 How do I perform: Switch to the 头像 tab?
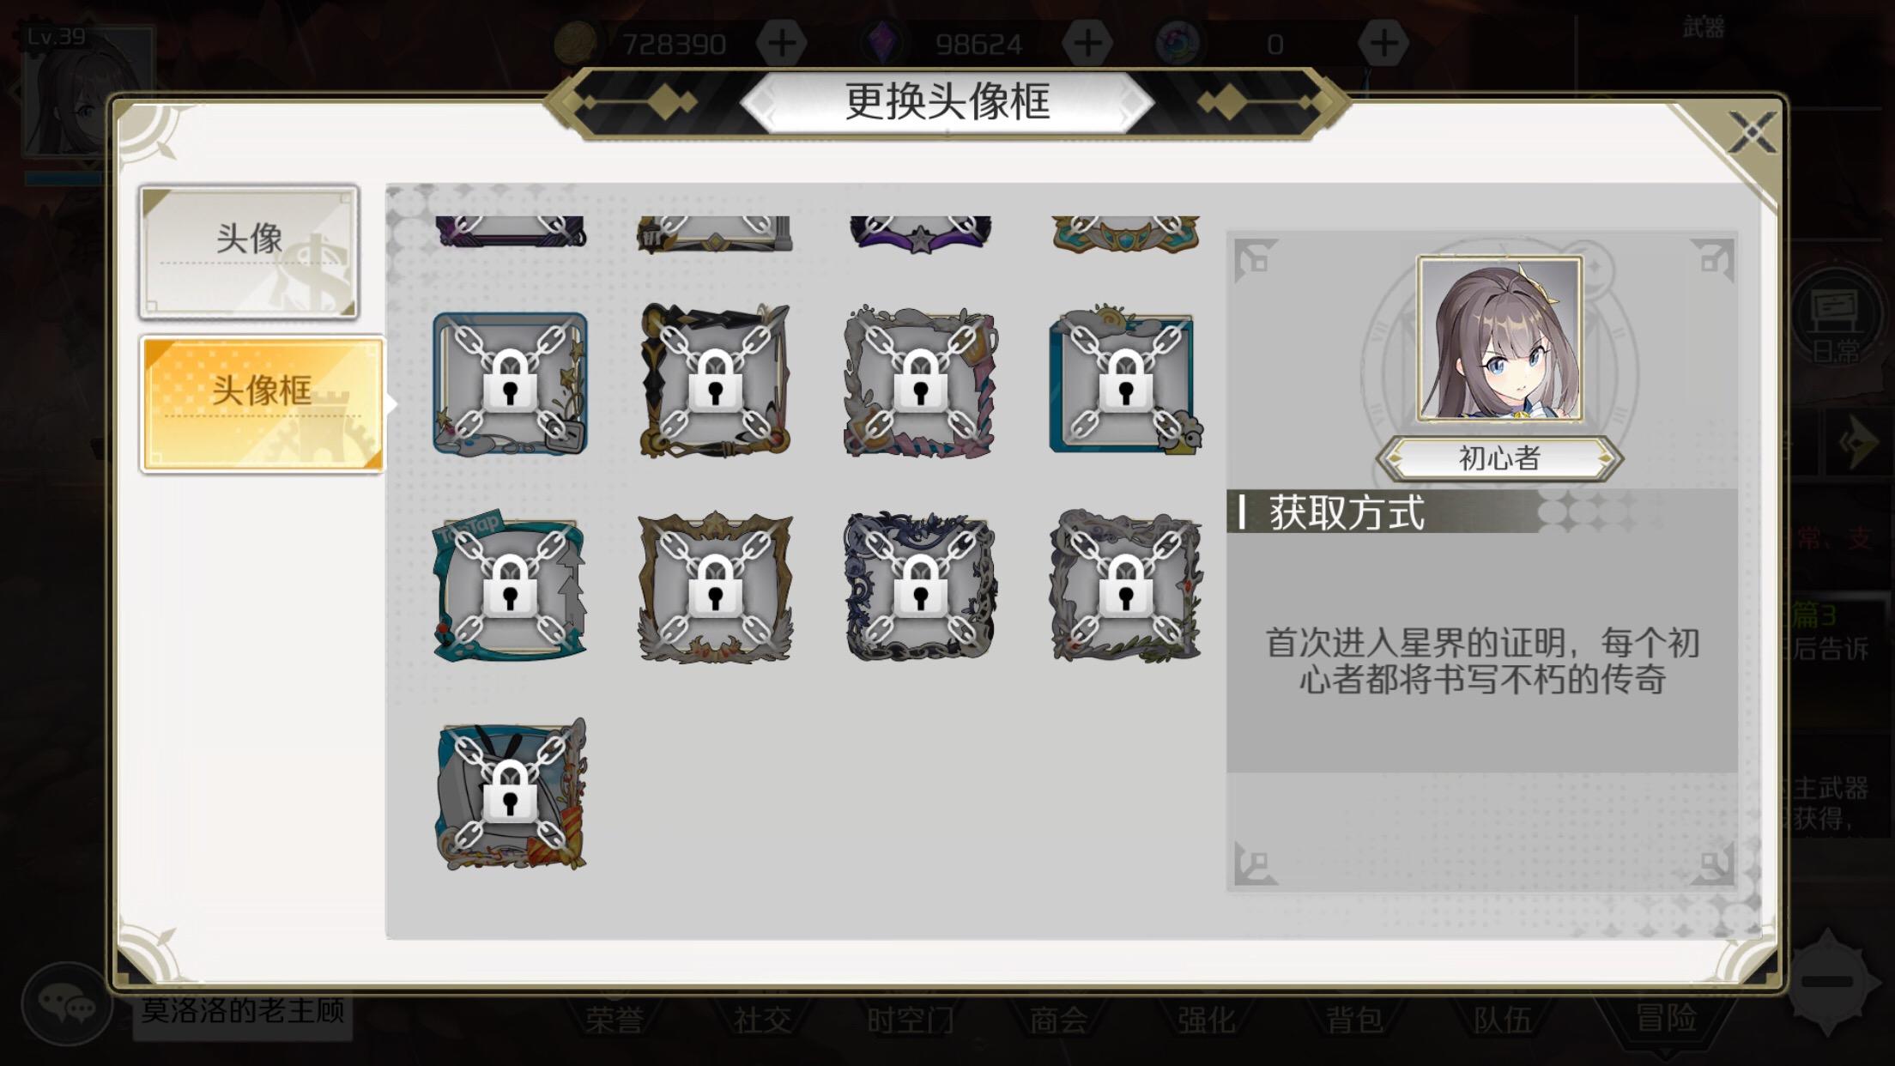[x=249, y=252]
